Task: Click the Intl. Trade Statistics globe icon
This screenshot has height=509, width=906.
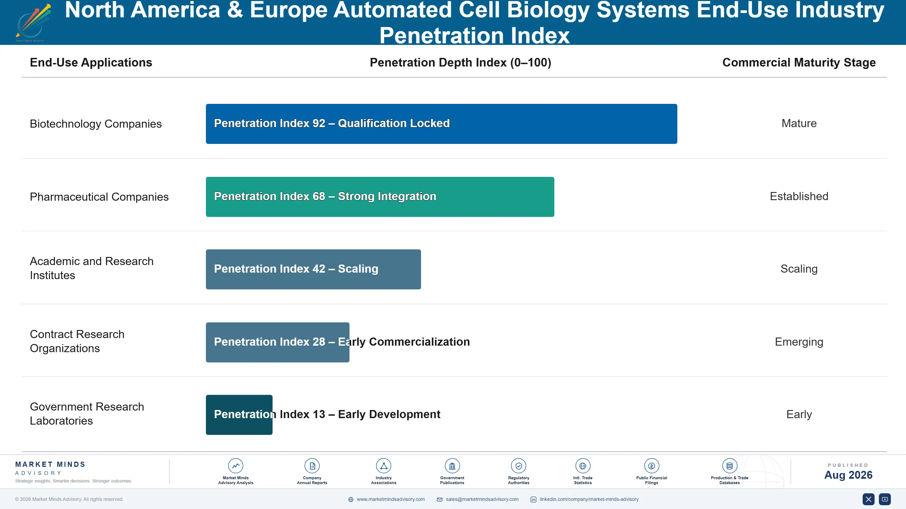Action: pyautogui.click(x=583, y=466)
